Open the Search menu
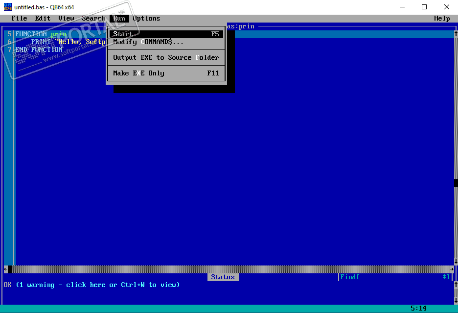This screenshot has width=458, height=313. point(93,19)
